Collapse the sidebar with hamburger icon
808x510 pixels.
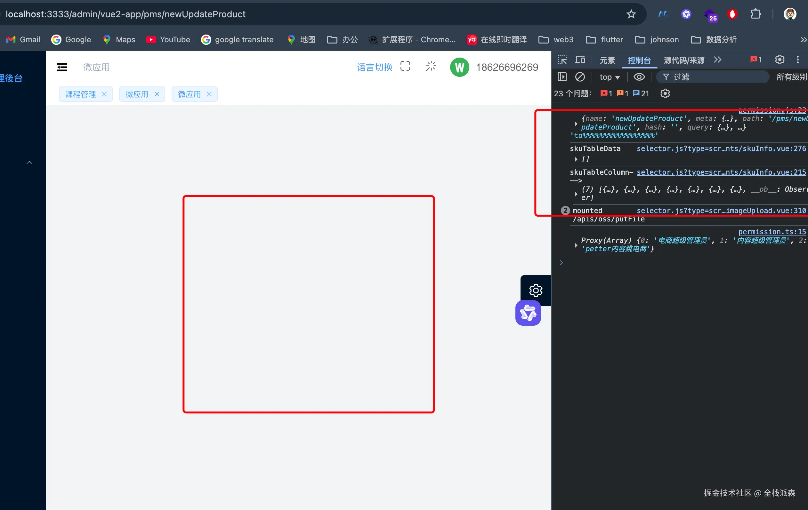coord(62,67)
